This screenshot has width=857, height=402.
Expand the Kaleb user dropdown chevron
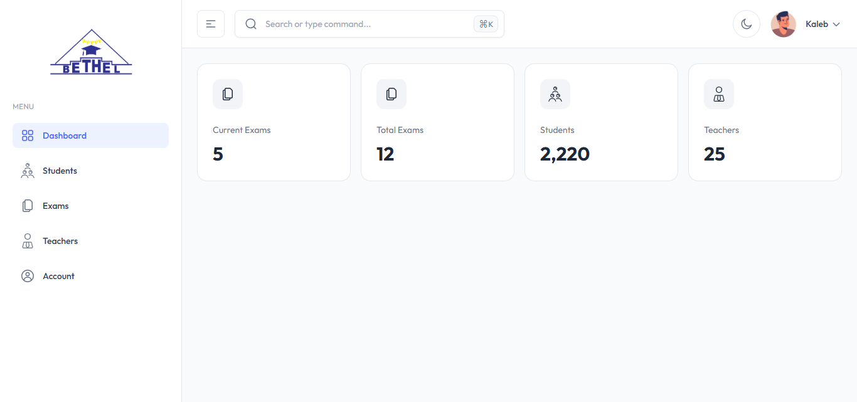coord(836,24)
